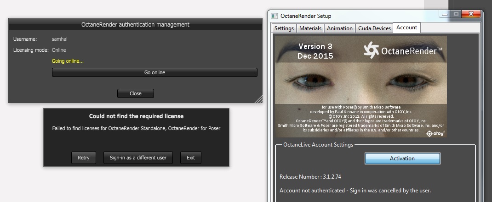Click the Go online button
The image size is (492, 202).
pos(154,72)
